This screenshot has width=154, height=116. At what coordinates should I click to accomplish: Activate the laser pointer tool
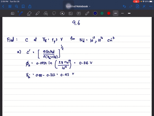tap(87, 14)
